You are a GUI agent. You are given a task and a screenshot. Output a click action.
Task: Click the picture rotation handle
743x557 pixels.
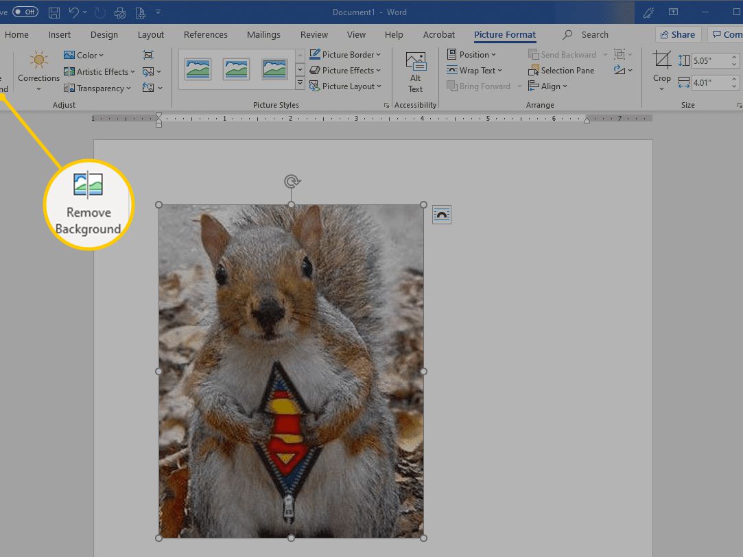292,181
